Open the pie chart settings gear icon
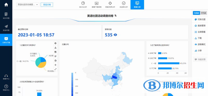This screenshot has height=96, width=208. tap(55, 43)
